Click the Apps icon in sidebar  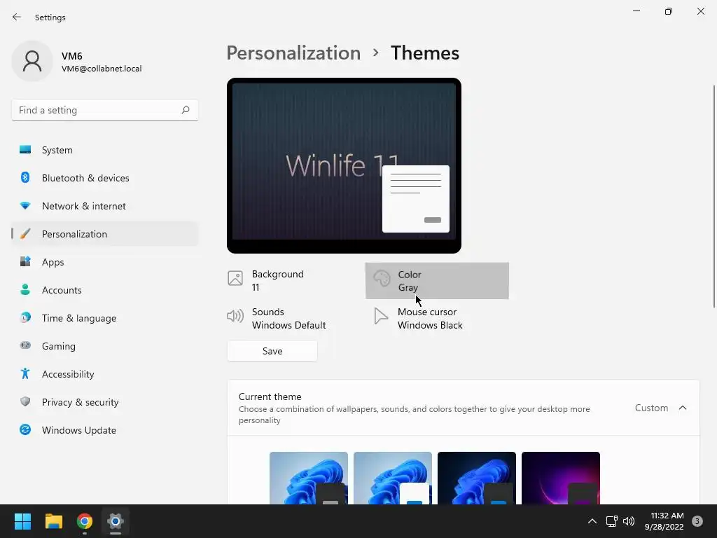pyautogui.click(x=25, y=262)
